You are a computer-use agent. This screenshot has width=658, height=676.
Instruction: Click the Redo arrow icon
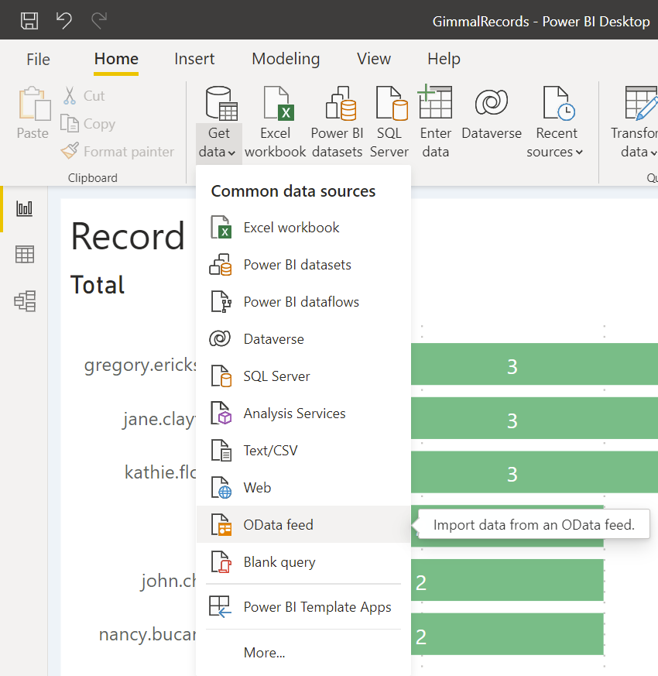coord(99,20)
